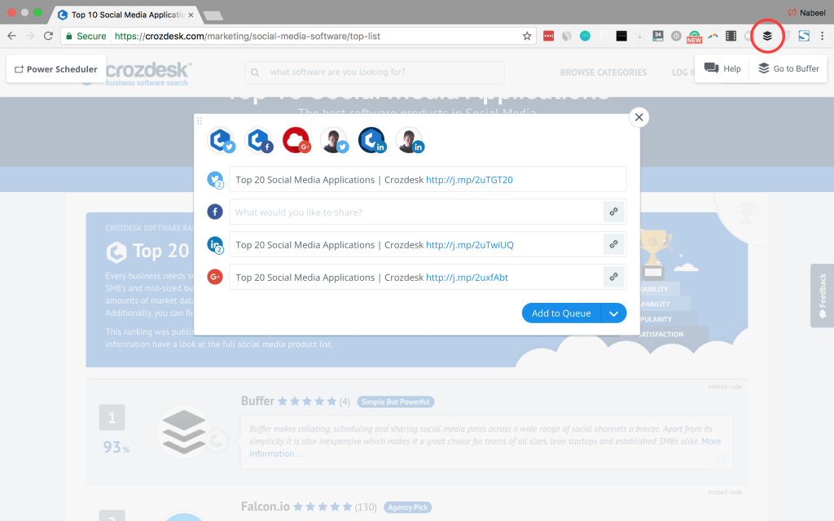Click the multicolored arc extension icon
The width and height of the screenshot is (834, 521).
point(713,36)
